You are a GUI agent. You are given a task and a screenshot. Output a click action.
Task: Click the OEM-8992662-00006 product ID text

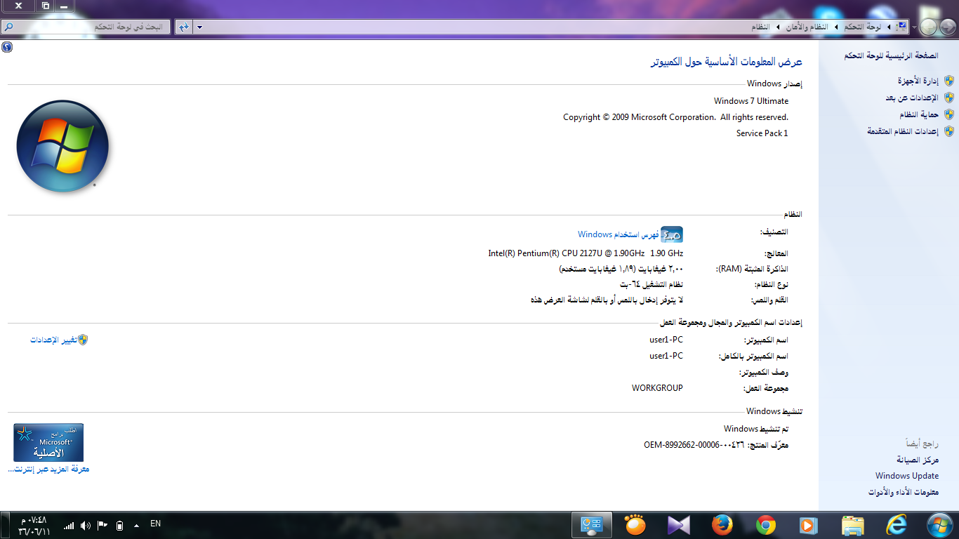pos(694,445)
